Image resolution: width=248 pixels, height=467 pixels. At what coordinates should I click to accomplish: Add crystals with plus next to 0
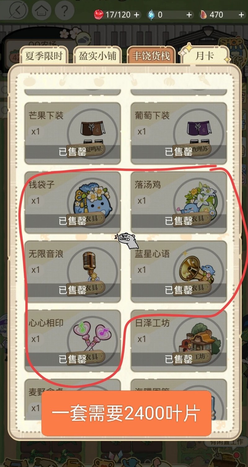pyautogui.click(x=189, y=15)
